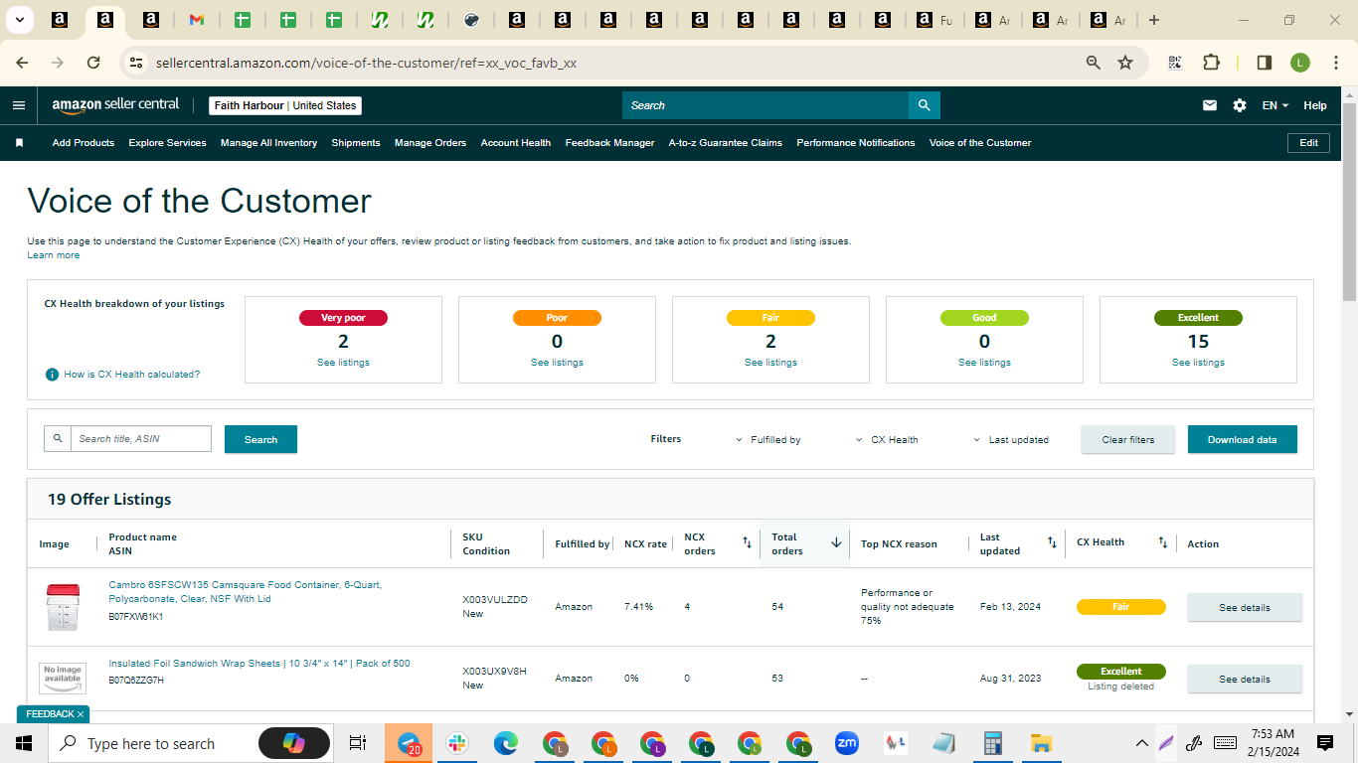Open the EN language dropdown
1358x763 pixels.
(x=1275, y=105)
